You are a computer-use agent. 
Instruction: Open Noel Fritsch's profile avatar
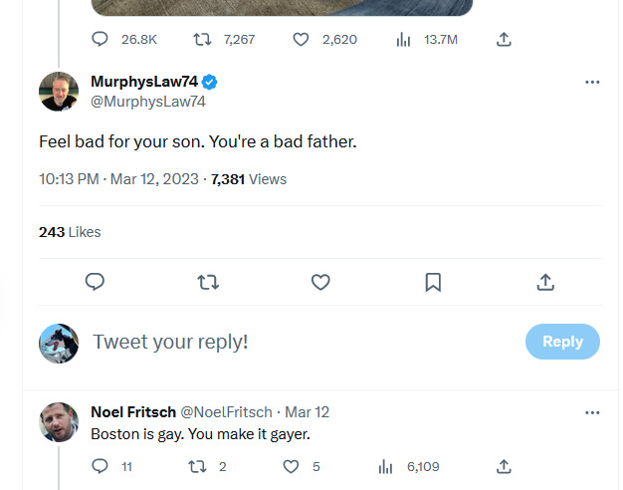[59, 422]
